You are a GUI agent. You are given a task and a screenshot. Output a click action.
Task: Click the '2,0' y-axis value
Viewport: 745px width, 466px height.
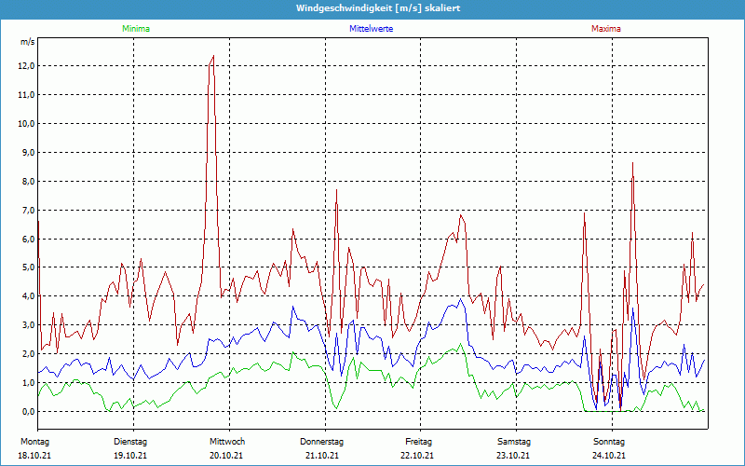click(x=28, y=354)
